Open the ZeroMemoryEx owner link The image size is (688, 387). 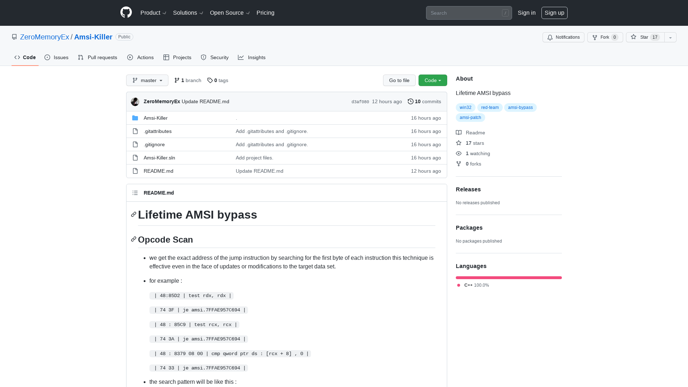point(44,37)
